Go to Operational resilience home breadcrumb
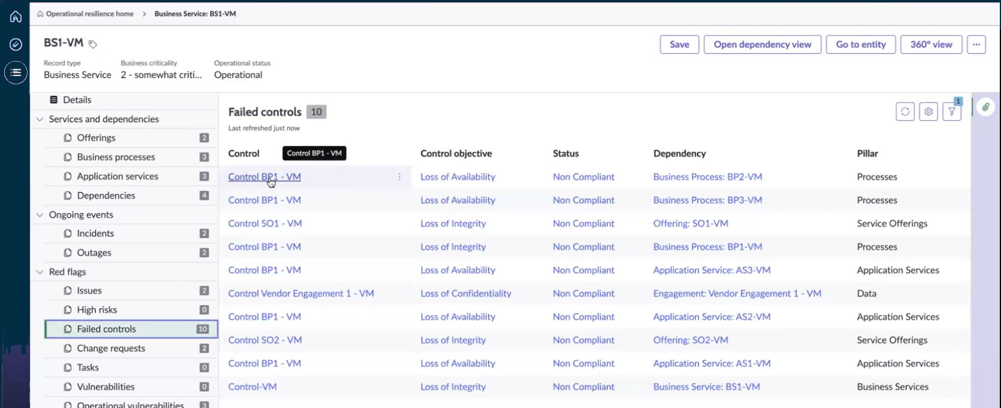Image resolution: width=1001 pixels, height=408 pixels. [89, 14]
